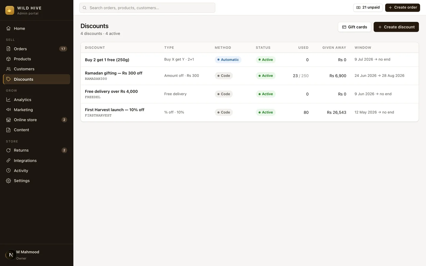The height and width of the screenshot is (266, 426).
Task: Click the Analytics chart icon
Action: 9,100
